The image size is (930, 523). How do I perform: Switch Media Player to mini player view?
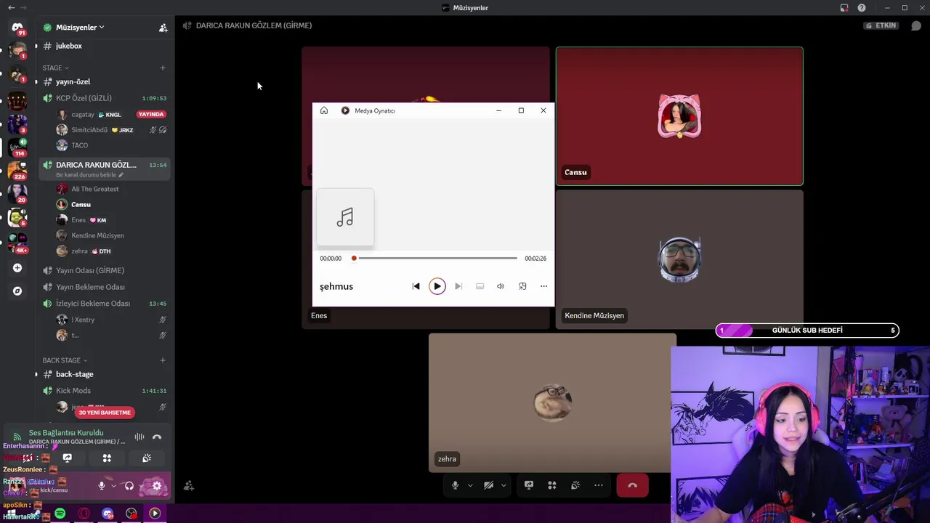[522, 286]
